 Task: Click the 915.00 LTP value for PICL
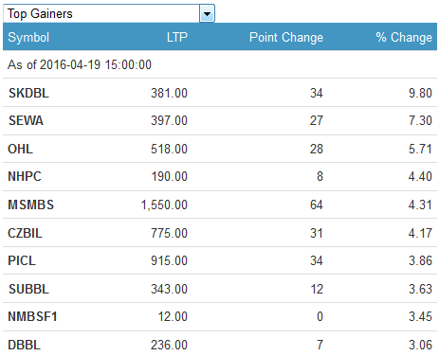point(169,260)
